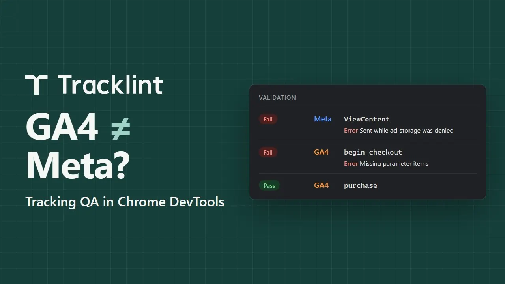Screen dimensions: 505x284
Task: Click the Tracklint T-shaped logo icon
Action: point(37,84)
